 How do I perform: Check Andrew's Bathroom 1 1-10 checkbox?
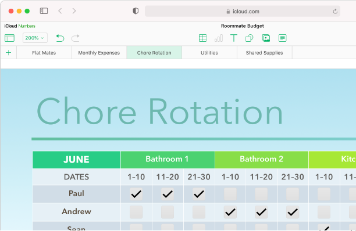coord(136,212)
